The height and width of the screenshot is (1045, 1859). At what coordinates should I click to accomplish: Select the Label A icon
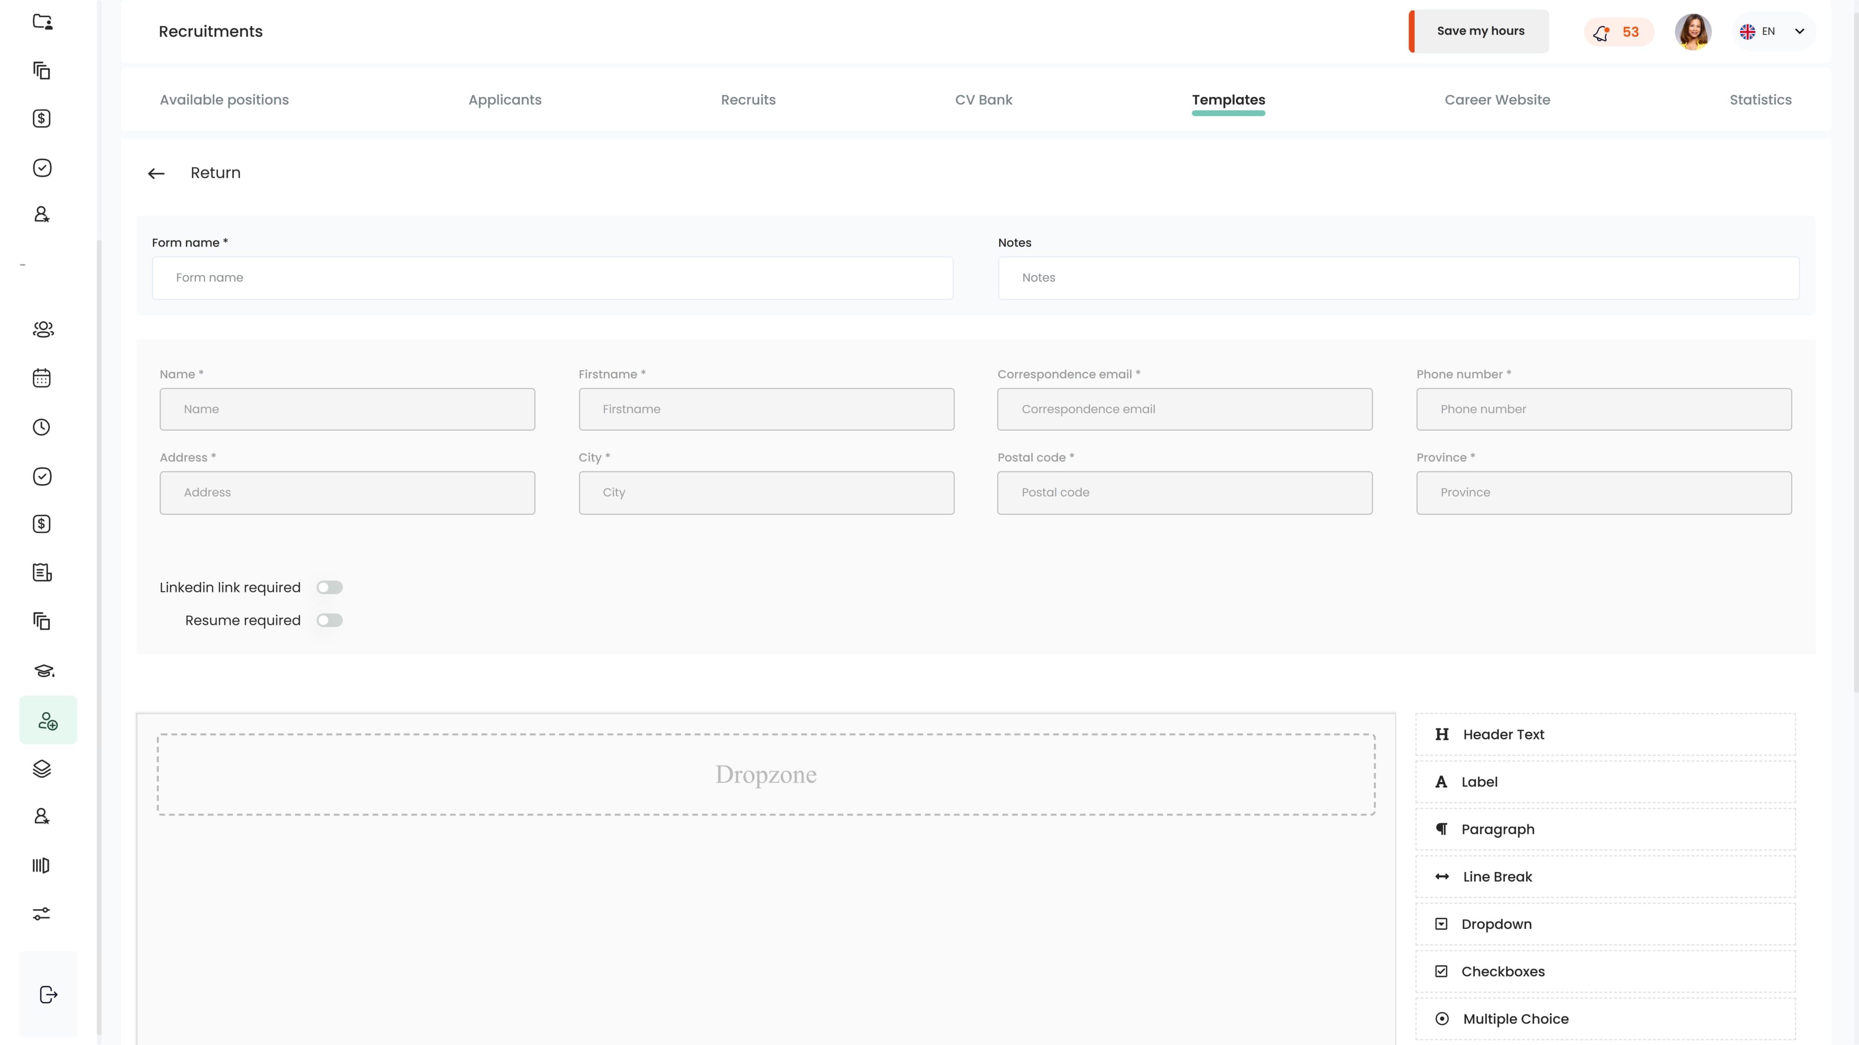(1441, 782)
